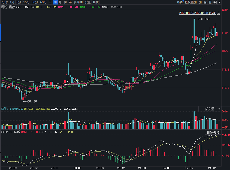Click the 20220805-20250108 date range link
This screenshot has width=230, height=170.
tap(198, 13)
